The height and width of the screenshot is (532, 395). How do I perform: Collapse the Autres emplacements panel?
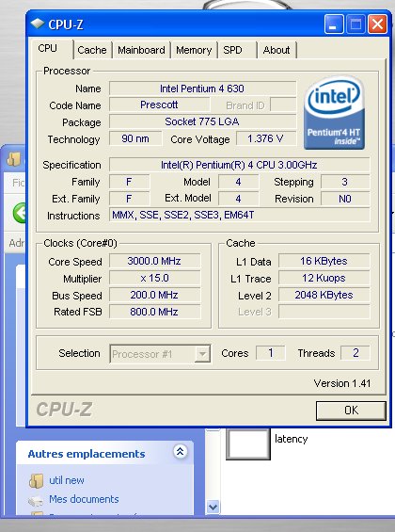(x=180, y=452)
